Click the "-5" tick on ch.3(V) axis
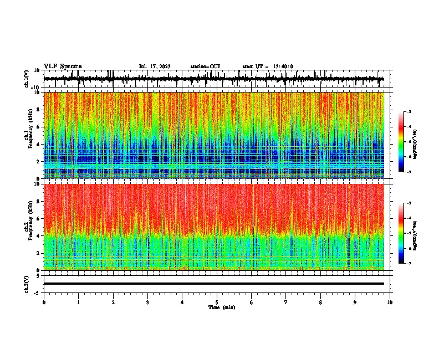 coord(37,293)
